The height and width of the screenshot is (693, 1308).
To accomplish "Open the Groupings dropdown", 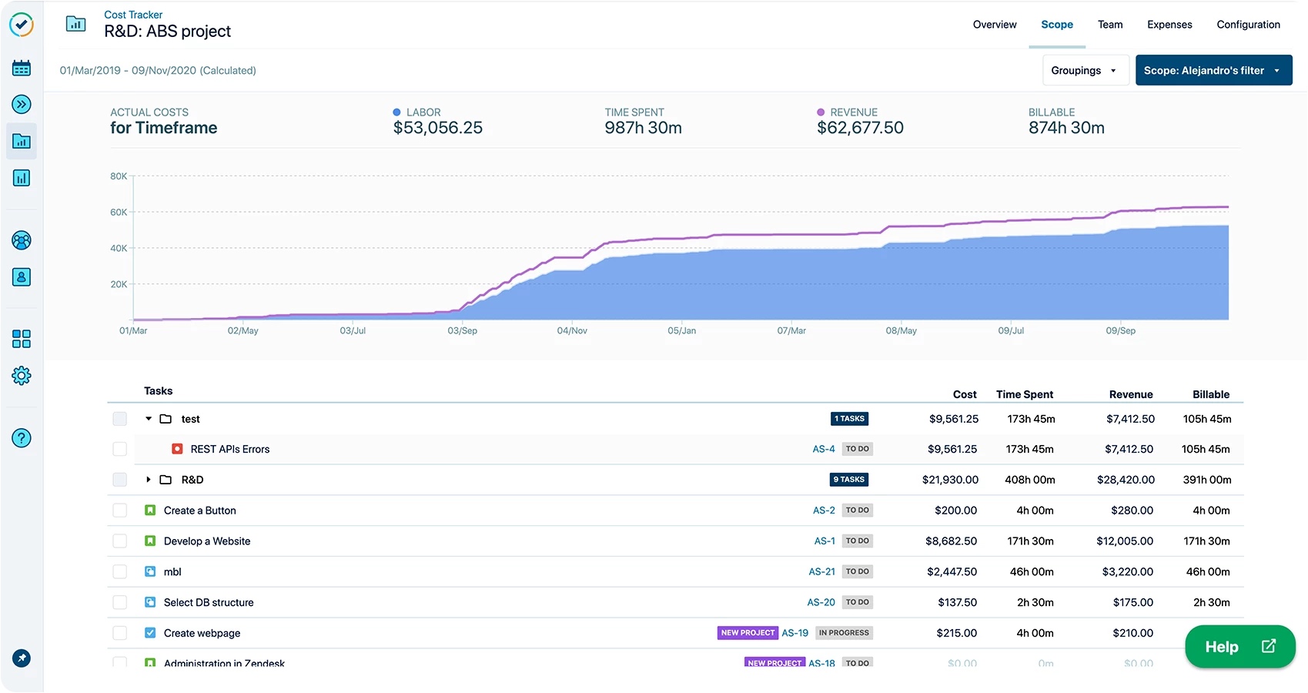I will 1085,70.
